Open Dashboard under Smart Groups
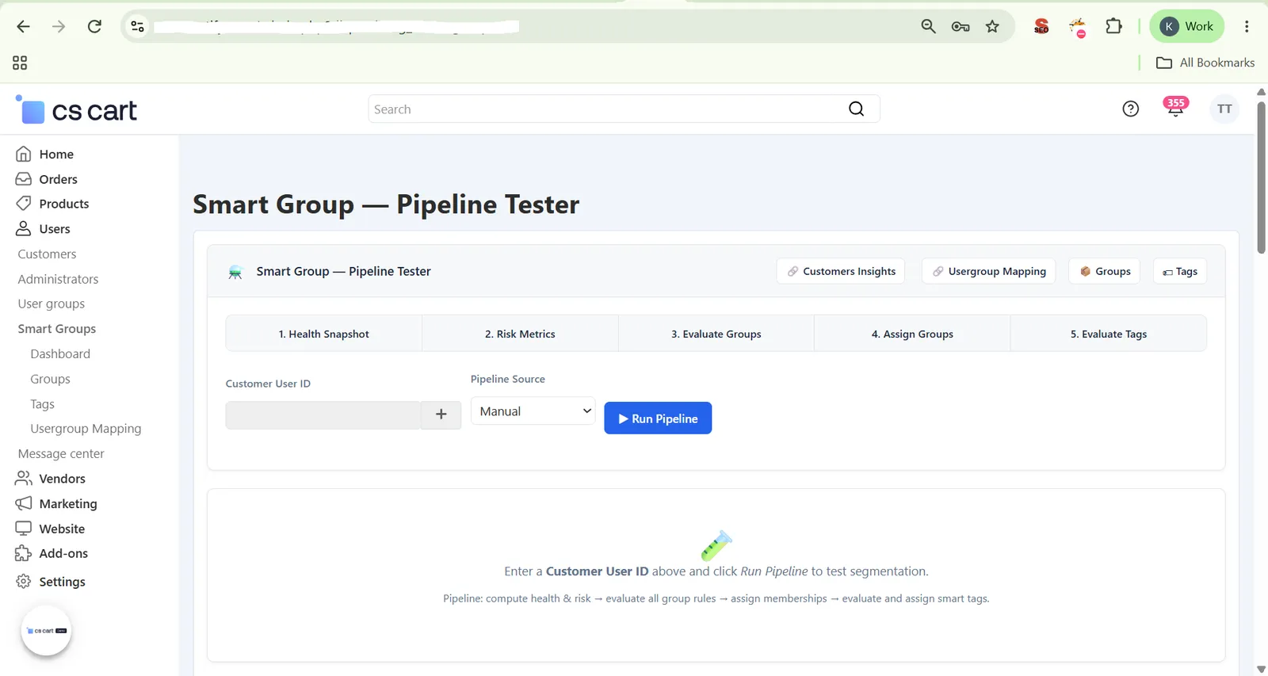This screenshot has width=1268, height=676. (60, 353)
